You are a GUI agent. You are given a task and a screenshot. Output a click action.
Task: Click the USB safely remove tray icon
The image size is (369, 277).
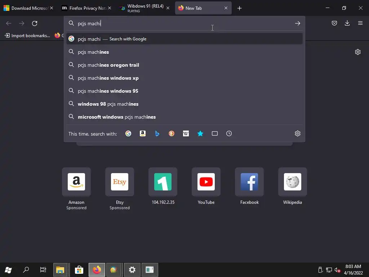(x=320, y=270)
